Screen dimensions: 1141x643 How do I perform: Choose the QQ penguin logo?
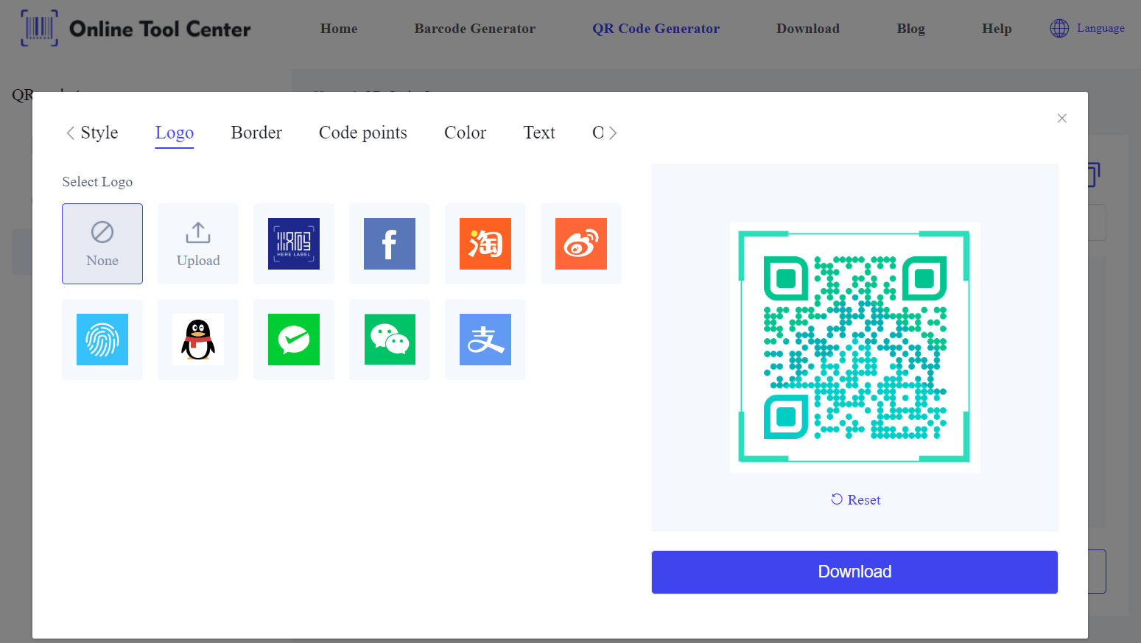click(x=198, y=340)
